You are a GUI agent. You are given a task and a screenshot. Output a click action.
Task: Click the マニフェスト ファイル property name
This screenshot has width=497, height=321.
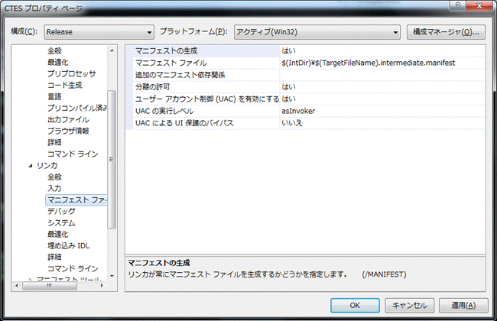pos(171,63)
